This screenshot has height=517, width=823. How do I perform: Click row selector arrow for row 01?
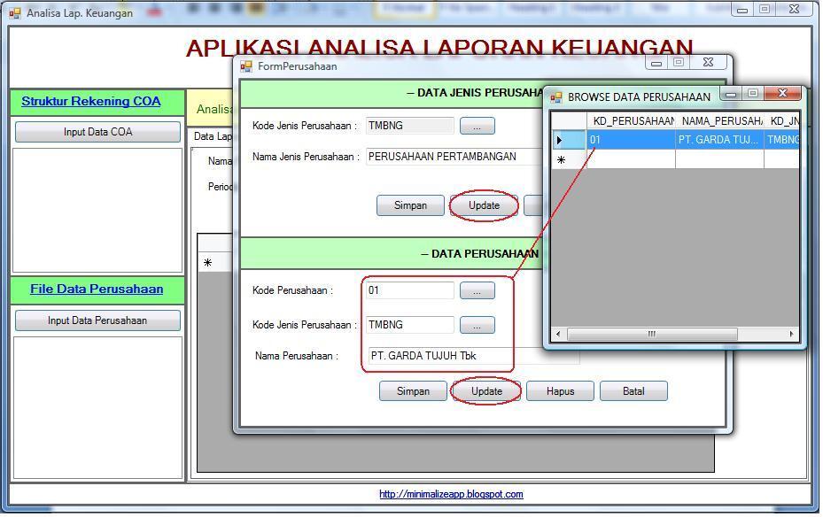click(x=569, y=140)
